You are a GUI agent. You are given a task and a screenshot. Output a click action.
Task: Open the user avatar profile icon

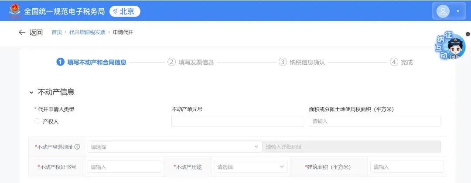tap(443, 11)
